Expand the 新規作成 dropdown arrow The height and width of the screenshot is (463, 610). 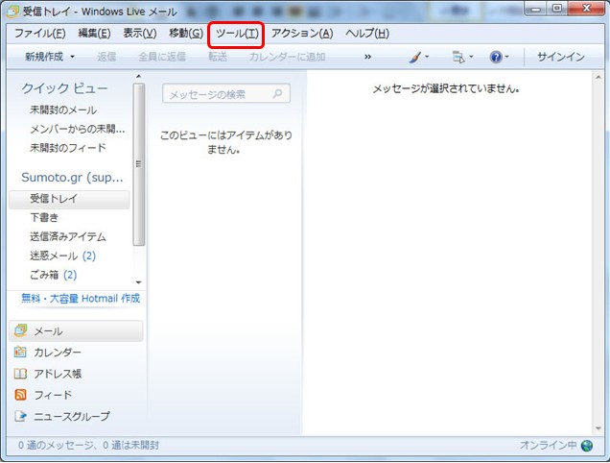(72, 57)
